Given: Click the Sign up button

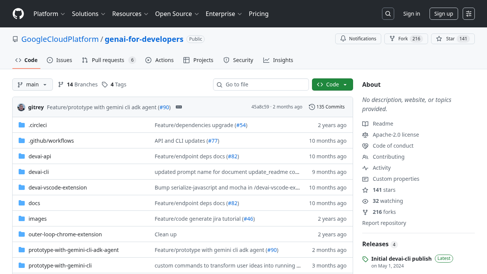Looking at the screenshot, I should click(444, 13).
